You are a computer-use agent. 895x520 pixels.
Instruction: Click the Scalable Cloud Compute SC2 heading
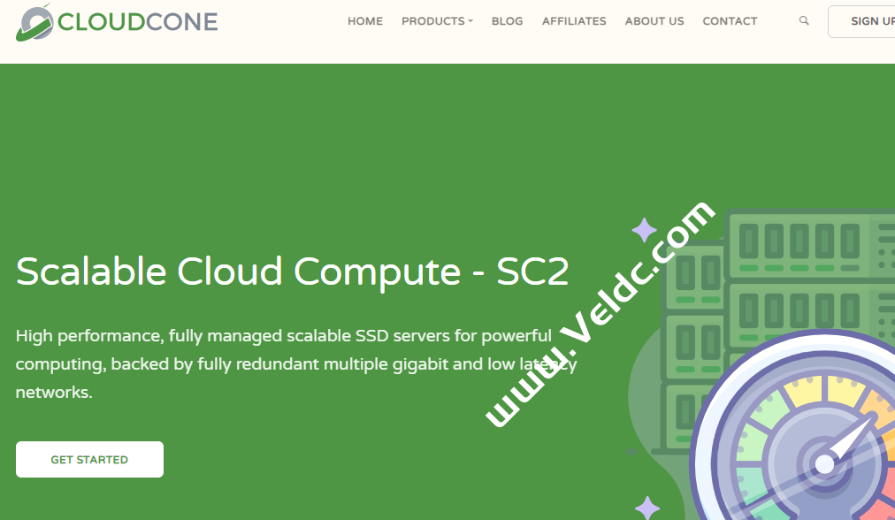[x=292, y=272]
